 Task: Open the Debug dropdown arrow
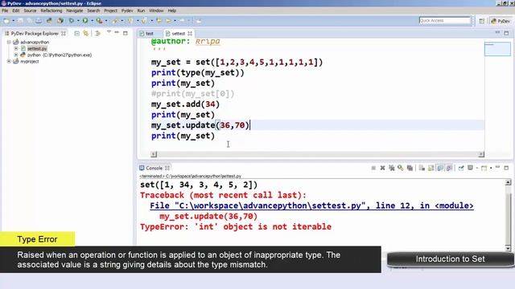(78, 21)
